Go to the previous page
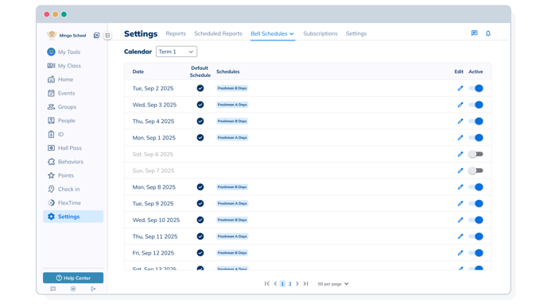 coord(275,284)
